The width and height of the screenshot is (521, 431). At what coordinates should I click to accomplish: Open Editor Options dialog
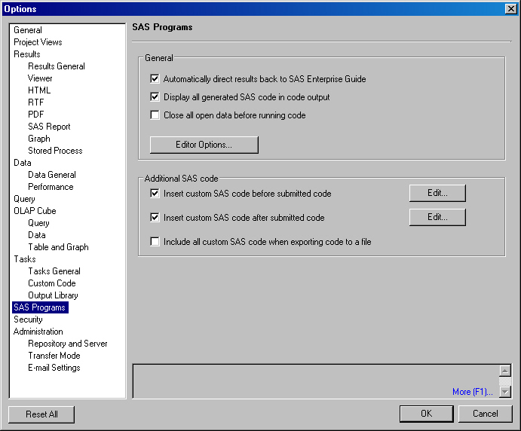coord(204,145)
